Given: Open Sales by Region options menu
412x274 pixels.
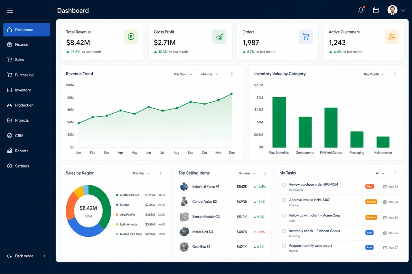Looking at the screenshot, I should coord(161,173).
